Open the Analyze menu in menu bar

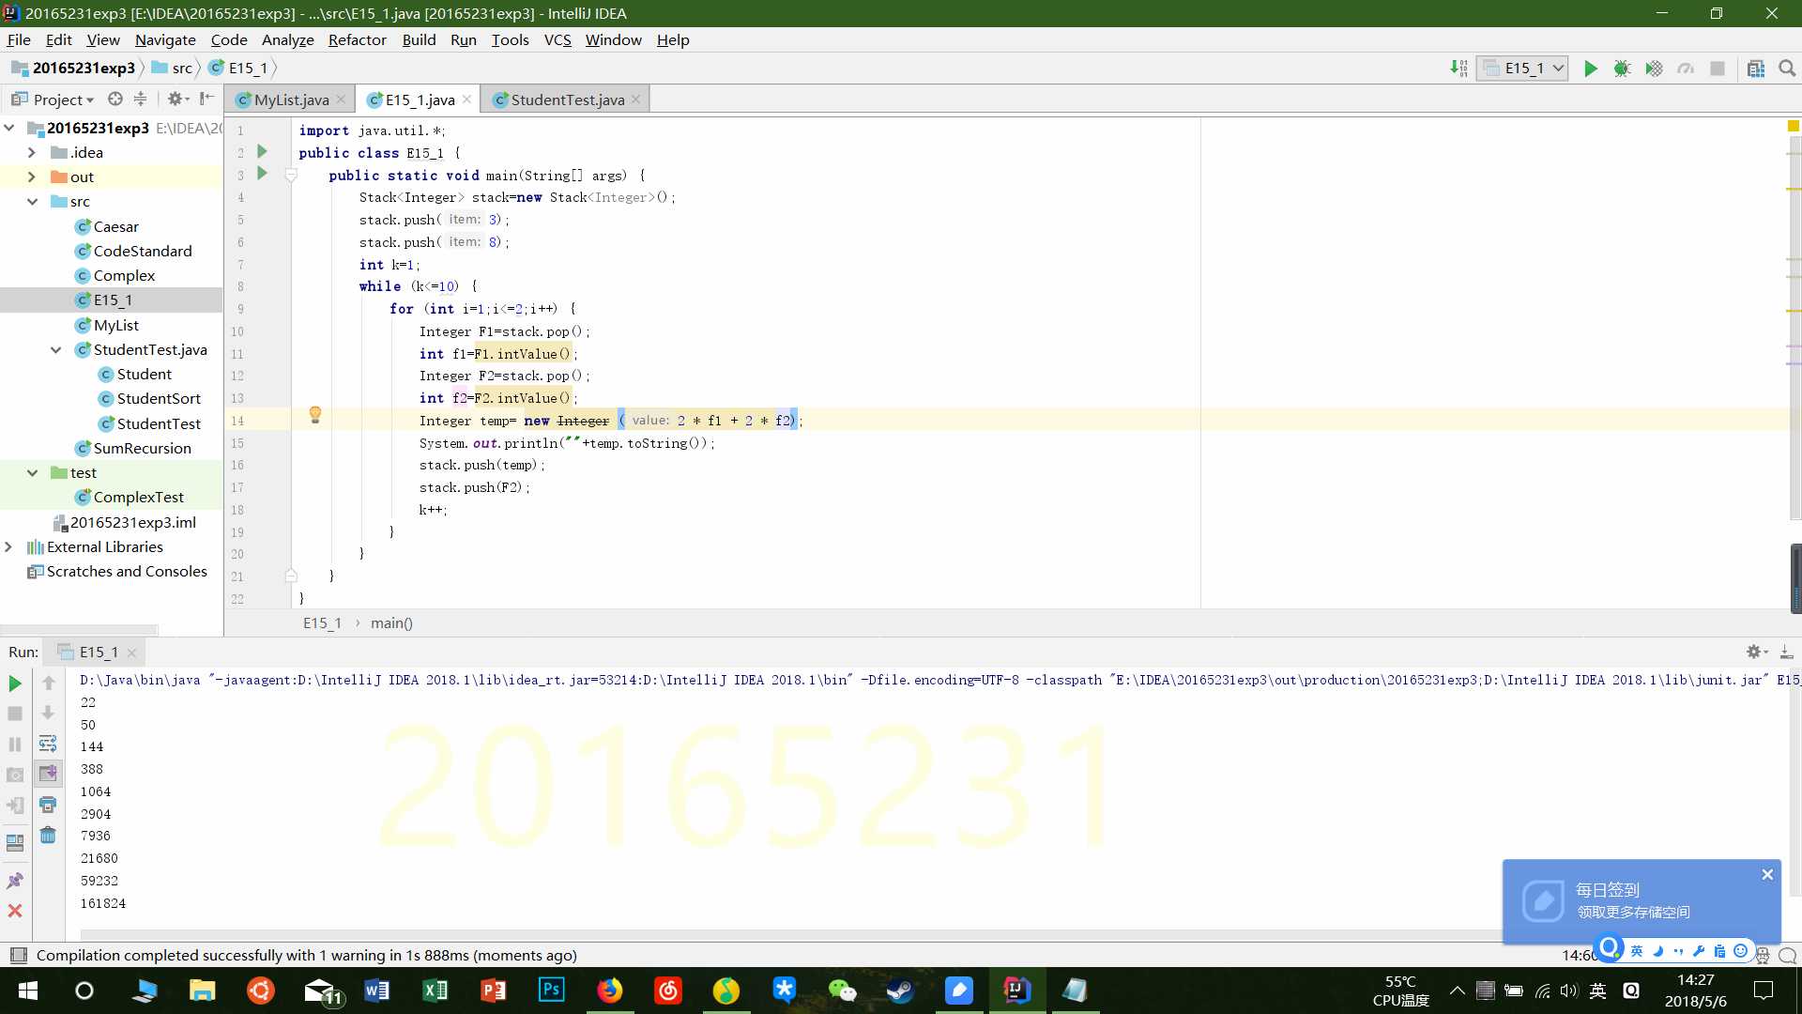click(286, 38)
